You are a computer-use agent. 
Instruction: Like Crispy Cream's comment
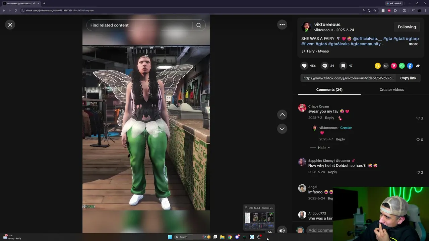coord(418,118)
